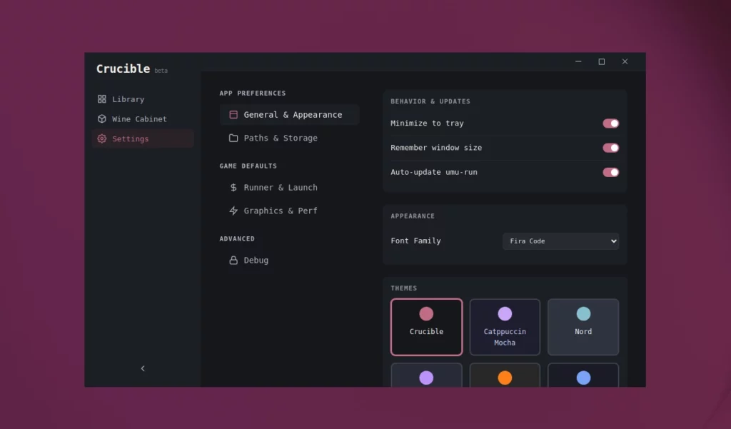The image size is (731, 429).
Task: Pick the pink Crucible theme color dot
Action: tap(426, 313)
